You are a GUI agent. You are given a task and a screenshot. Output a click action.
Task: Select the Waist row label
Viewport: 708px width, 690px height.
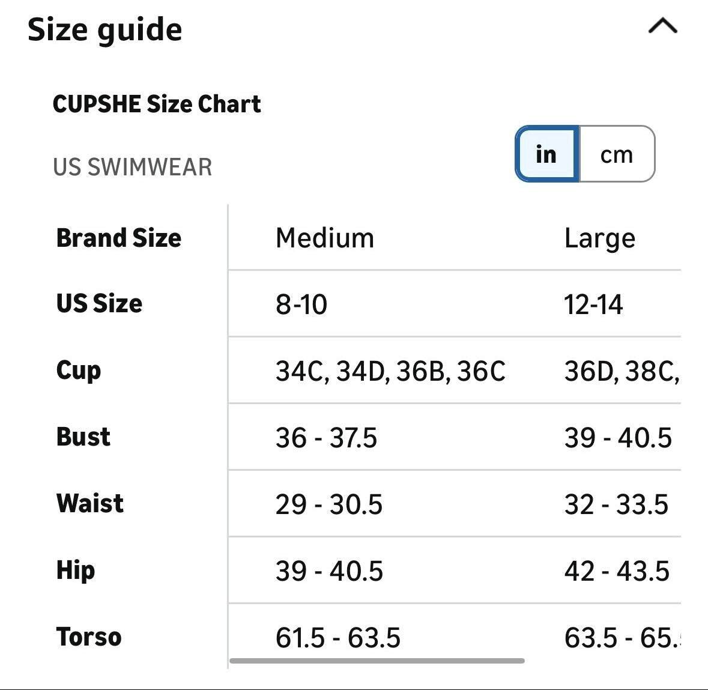pyautogui.click(x=88, y=504)
